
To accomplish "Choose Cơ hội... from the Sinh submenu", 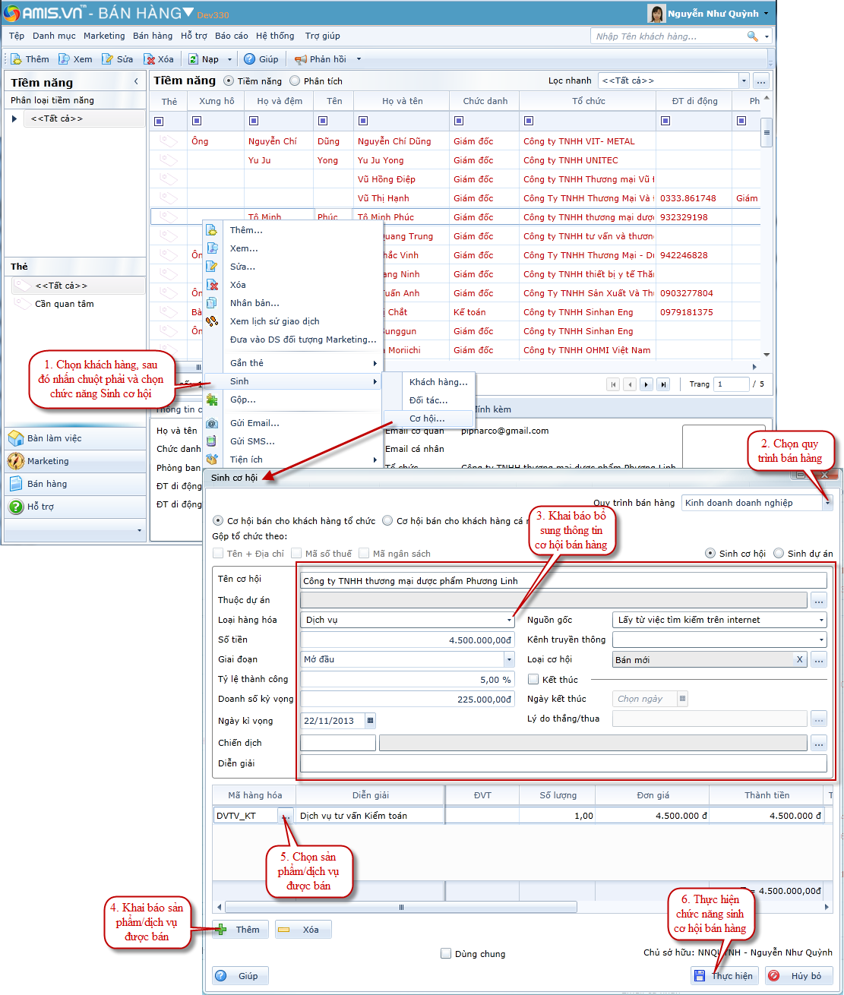I will (427, 419).
